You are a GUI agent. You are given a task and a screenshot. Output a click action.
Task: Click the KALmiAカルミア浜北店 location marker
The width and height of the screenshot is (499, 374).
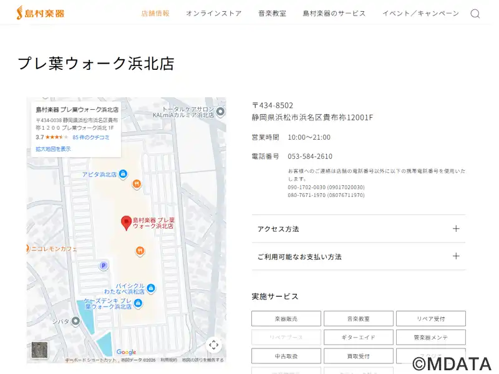click(x=220, y=112)
